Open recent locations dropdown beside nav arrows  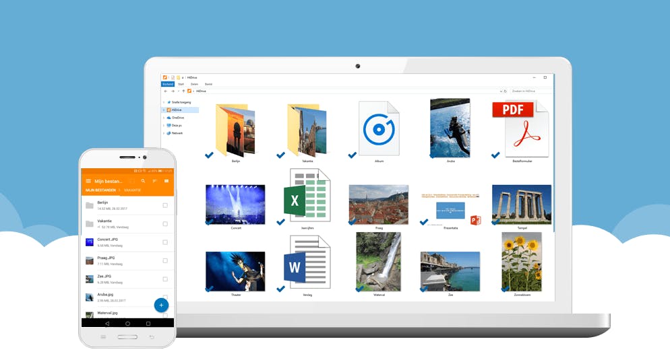pos(178,92)
